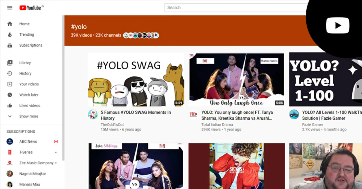The width and height of the screenshot is (362, 189).
Task: Open Zee Music Company channel avatar
Action: coord(10,163)
